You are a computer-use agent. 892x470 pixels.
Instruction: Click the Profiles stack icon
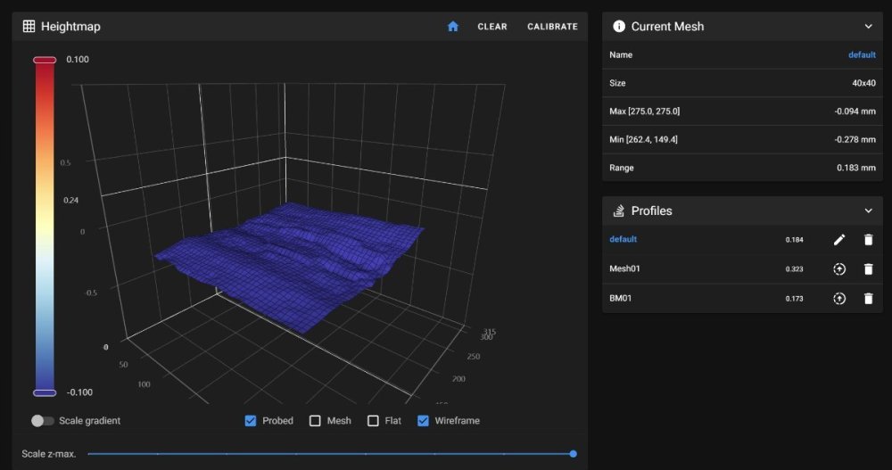coord(619,210)
